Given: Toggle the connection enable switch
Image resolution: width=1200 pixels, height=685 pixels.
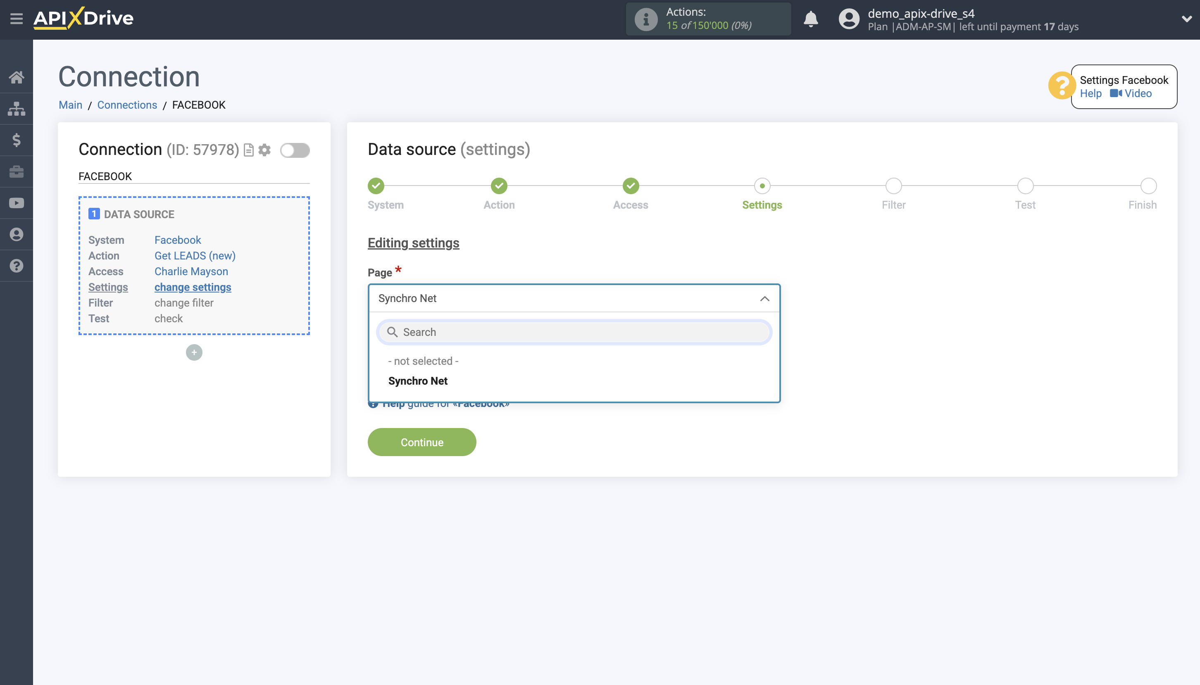Looking at the screenshot, I should (295, 150).
